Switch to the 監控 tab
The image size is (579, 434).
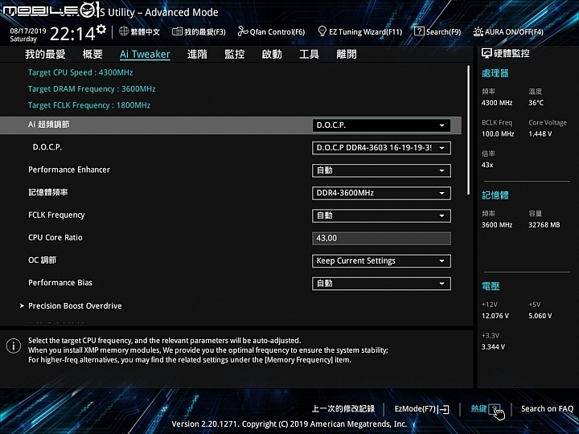tap(235, 55)
